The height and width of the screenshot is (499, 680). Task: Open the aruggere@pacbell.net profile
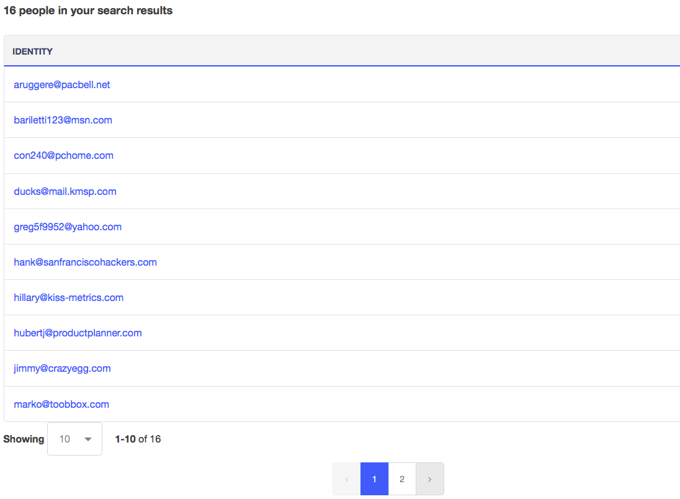pos(61,84)
